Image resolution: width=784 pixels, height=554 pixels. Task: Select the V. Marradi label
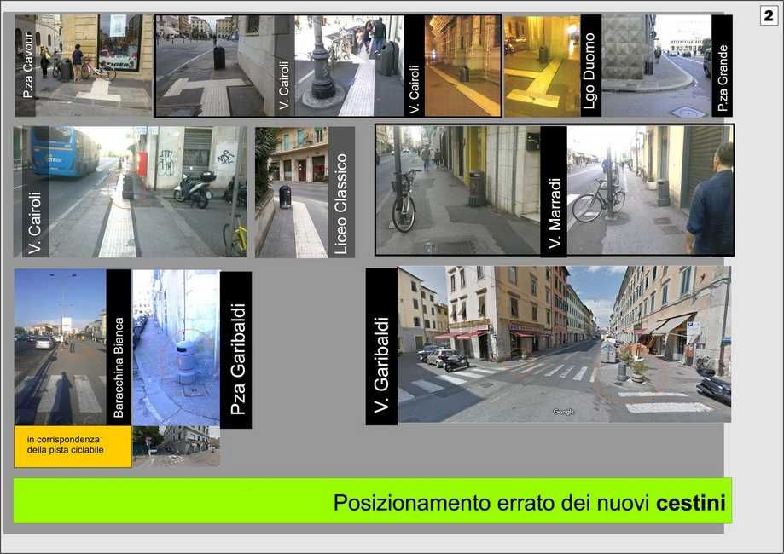pos(554,190)
